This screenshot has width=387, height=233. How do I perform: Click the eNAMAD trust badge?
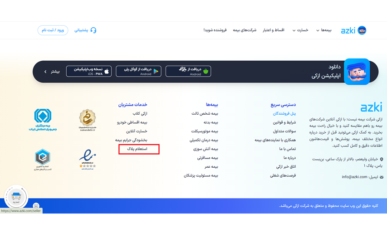click(88, 160)
